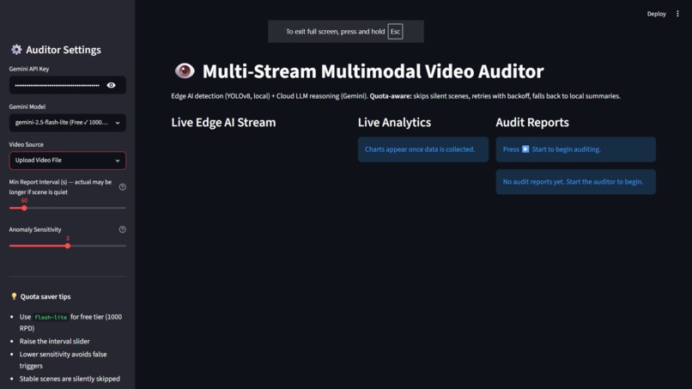The height and width of the screenshot is (389, 692).
Task: Click the Audit Reports heading
Action: [x=531, y=122]
